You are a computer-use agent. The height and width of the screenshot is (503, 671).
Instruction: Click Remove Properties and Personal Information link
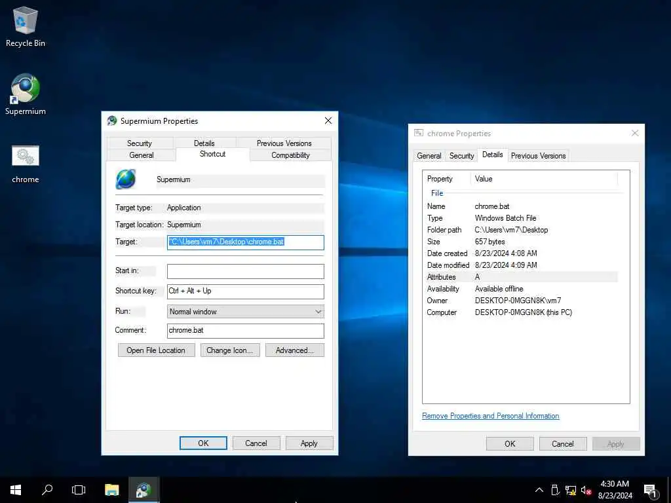click(x=490, y=416)
